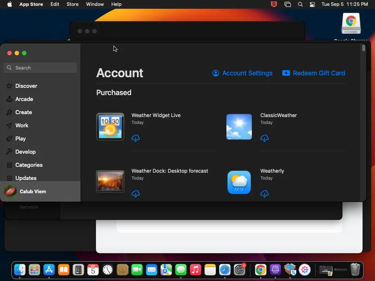Open System Settings from the Dock
The image size is (375, 281).
tap(240, 270)
